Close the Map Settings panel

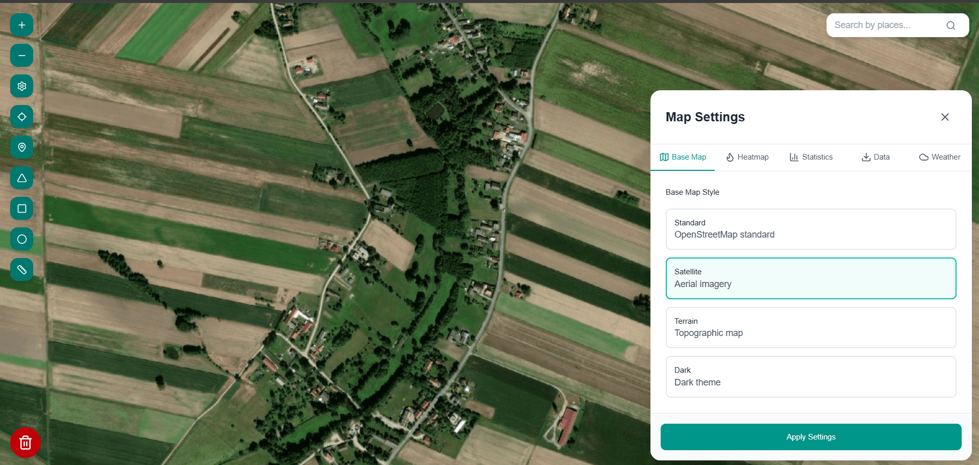pos(945,117)
